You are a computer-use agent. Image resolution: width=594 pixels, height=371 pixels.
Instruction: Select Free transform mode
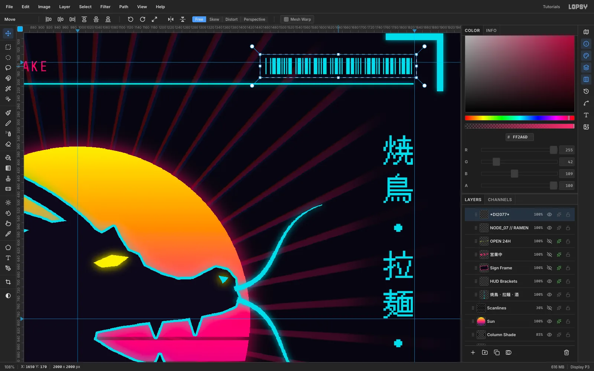tap(199, 19)
